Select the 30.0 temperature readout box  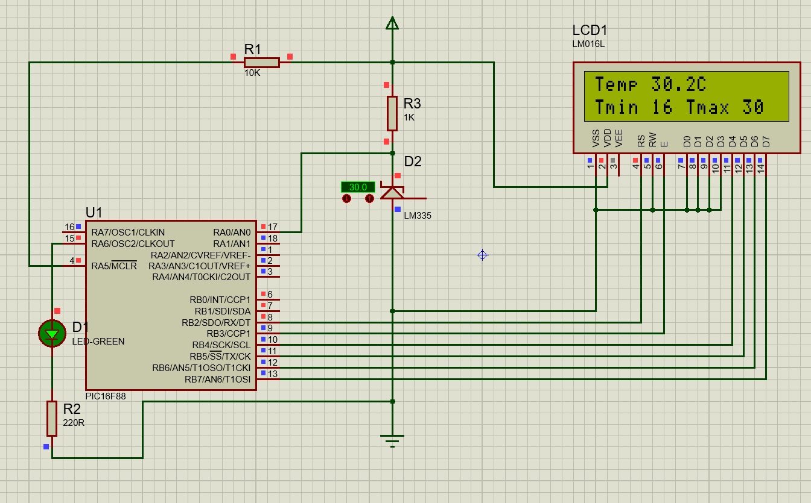pos(358,187)
